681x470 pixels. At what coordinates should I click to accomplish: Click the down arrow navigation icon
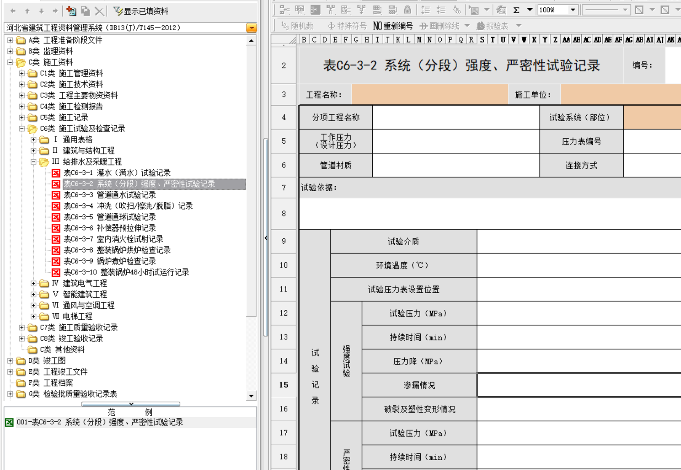coord(41,11)
